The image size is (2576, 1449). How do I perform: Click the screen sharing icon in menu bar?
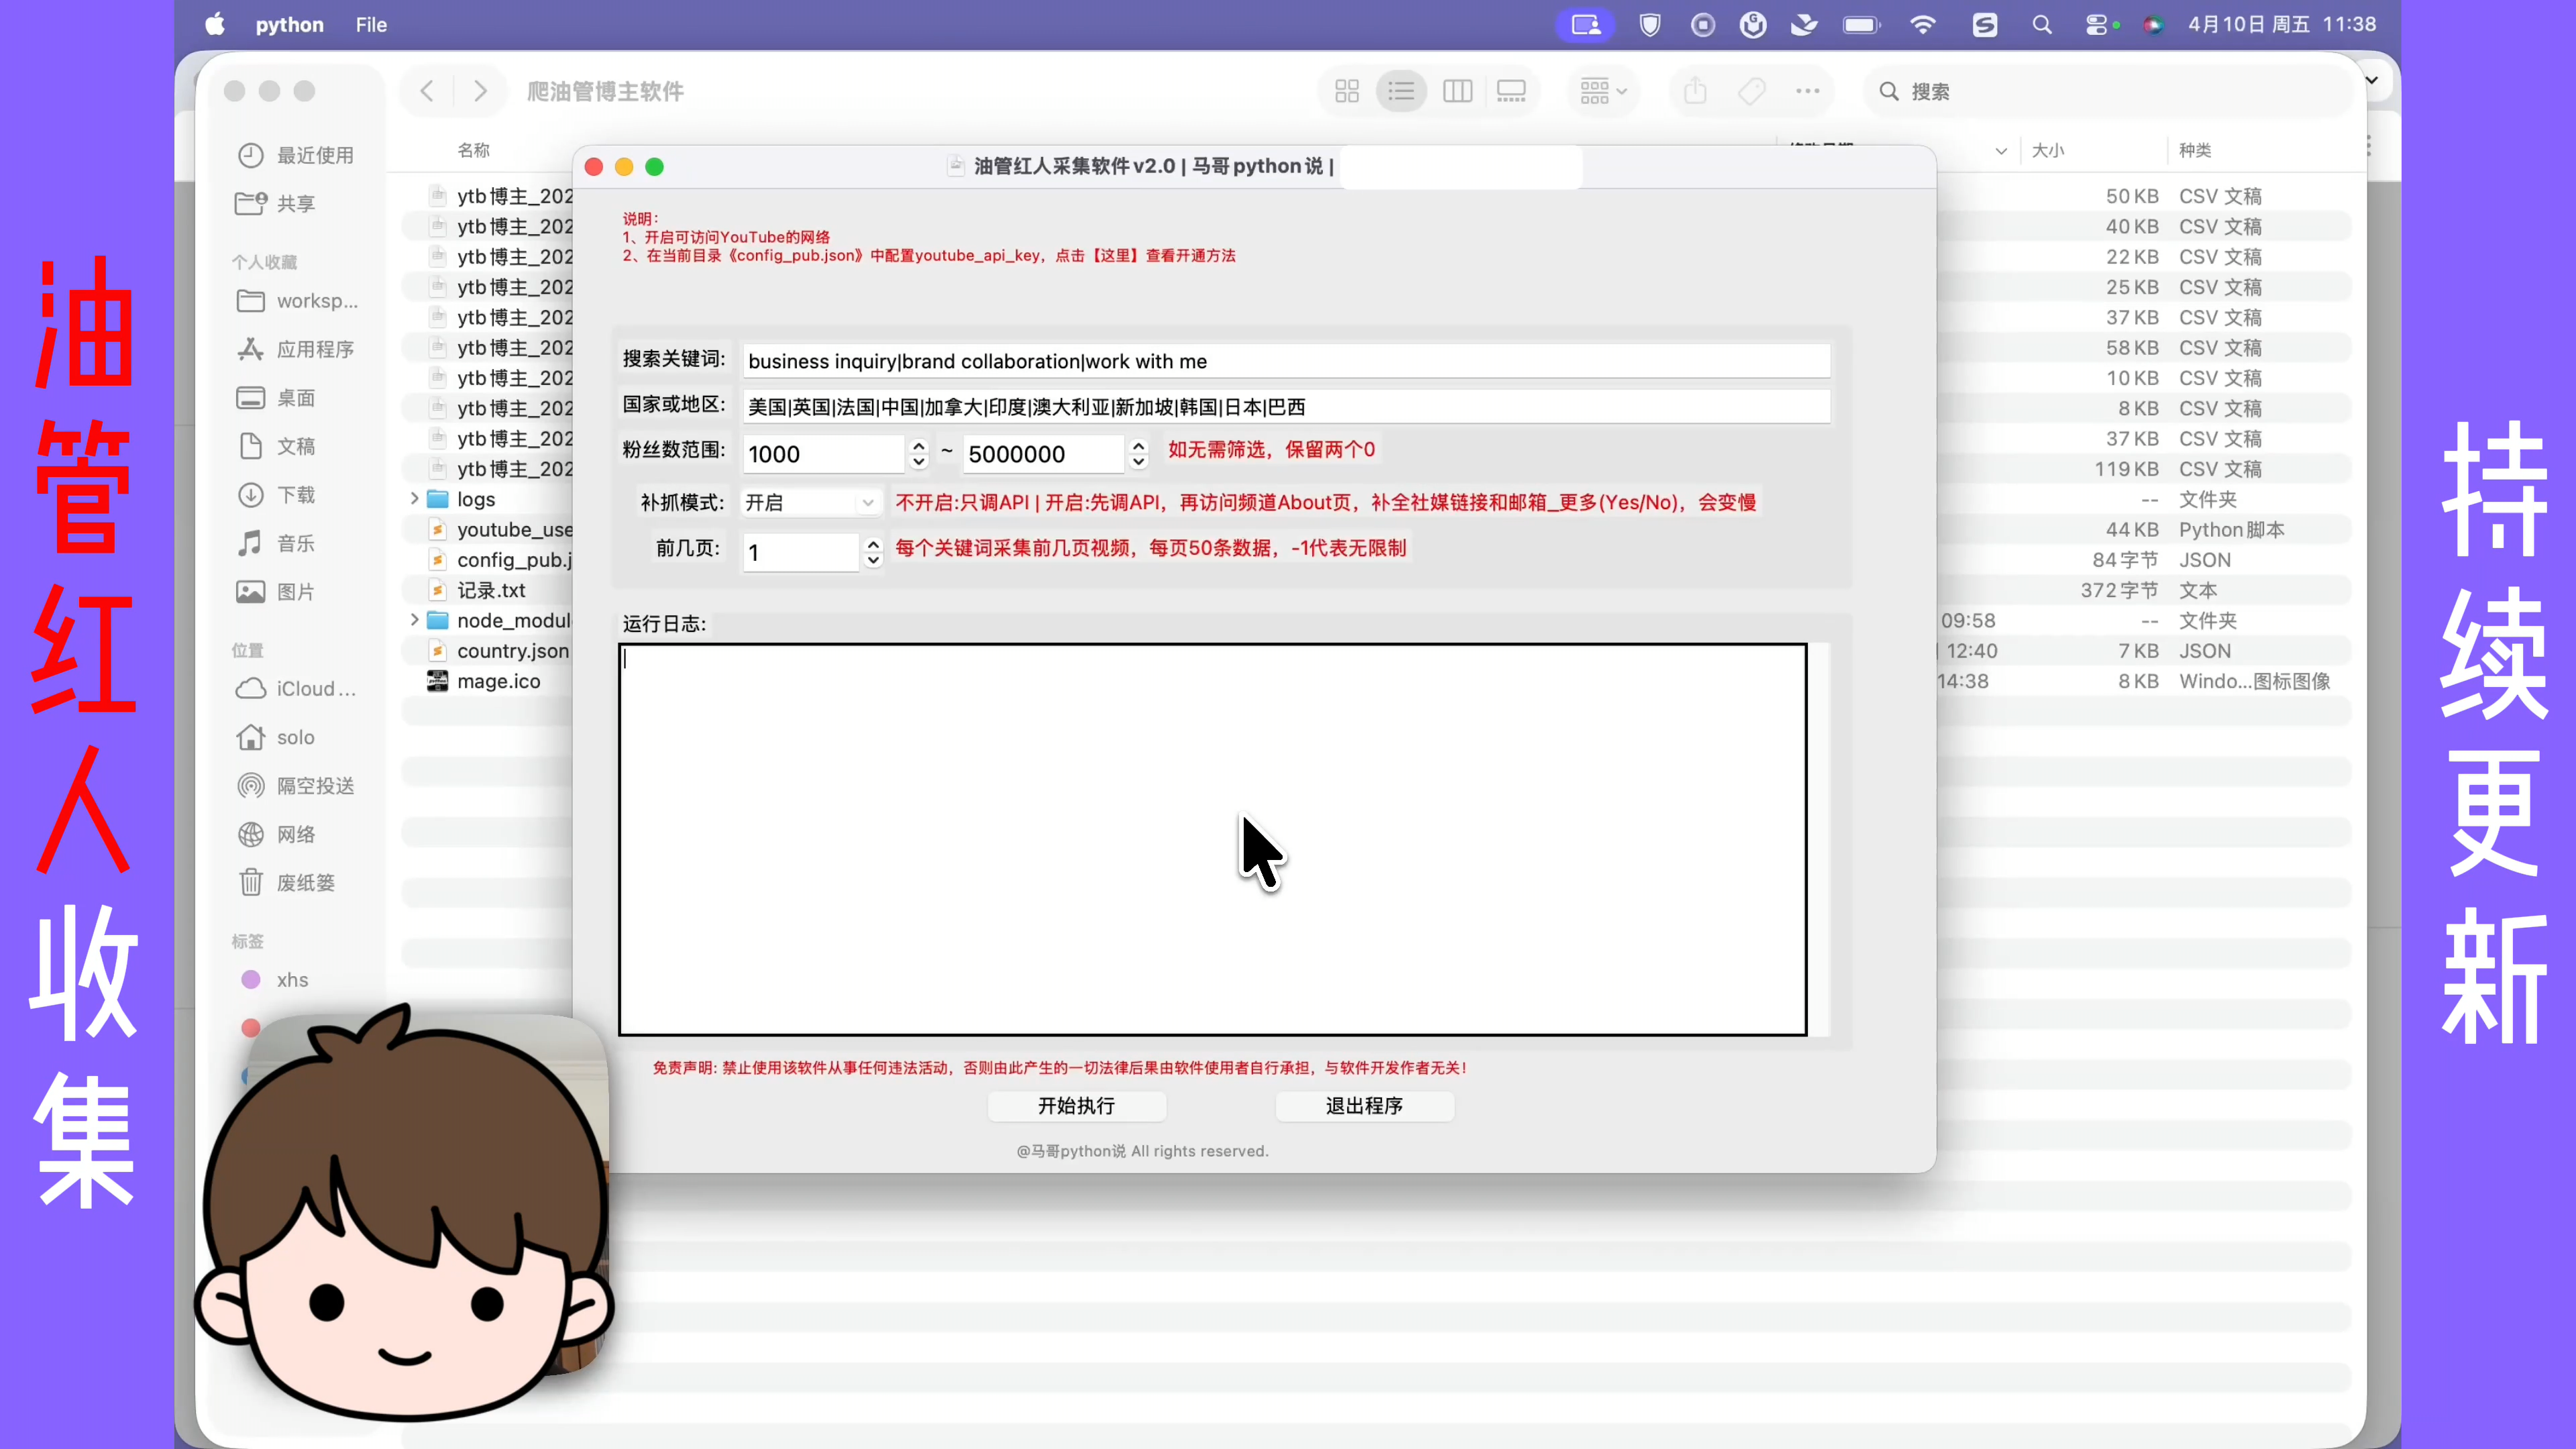point(1586,24)
